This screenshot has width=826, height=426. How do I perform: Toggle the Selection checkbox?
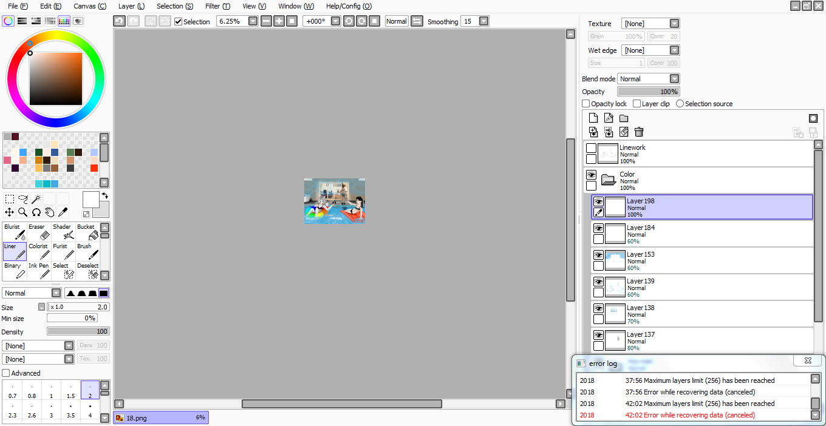[178, 22]
